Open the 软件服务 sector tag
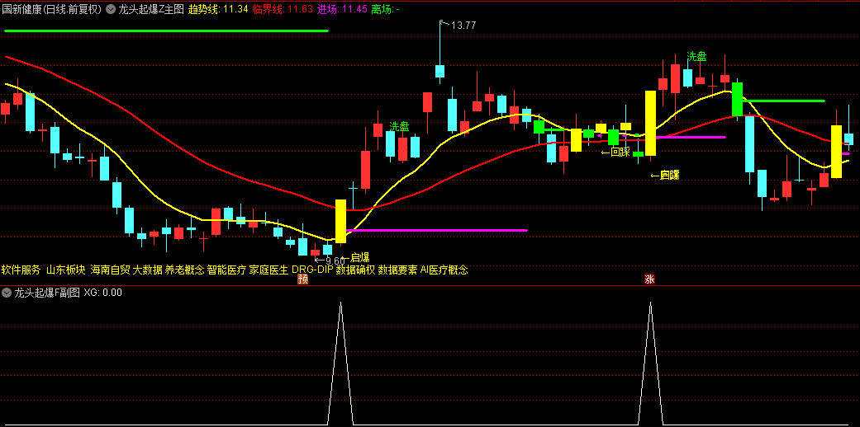Image resolution: width=860 pixels, height=427 pixels. click(21, 270)
